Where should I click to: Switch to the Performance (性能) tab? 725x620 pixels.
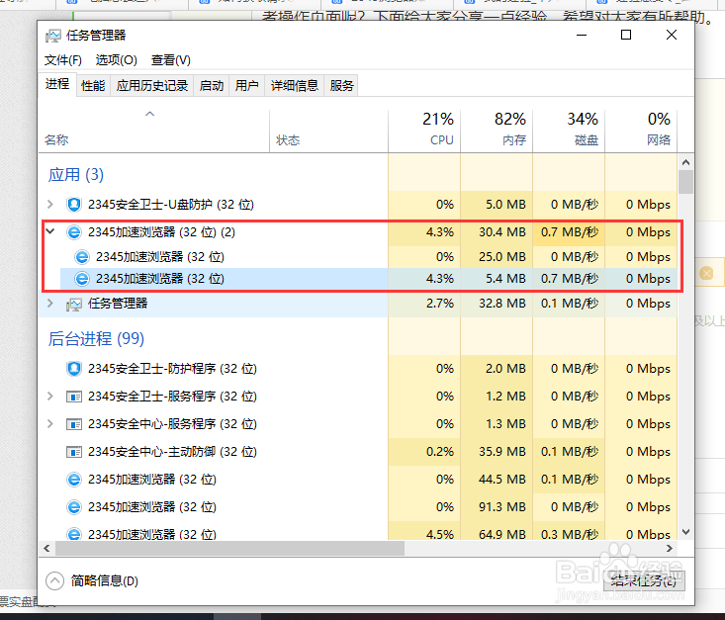93,85
